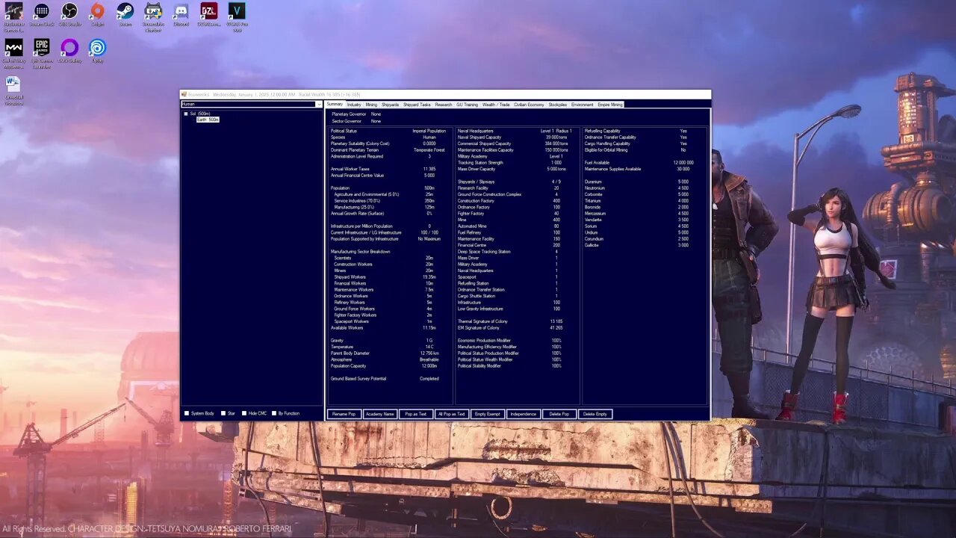Launch Stream Deck desktop icon
Image resolution: width=956 pixels, height=538 pixels.
tap(42, 15)
